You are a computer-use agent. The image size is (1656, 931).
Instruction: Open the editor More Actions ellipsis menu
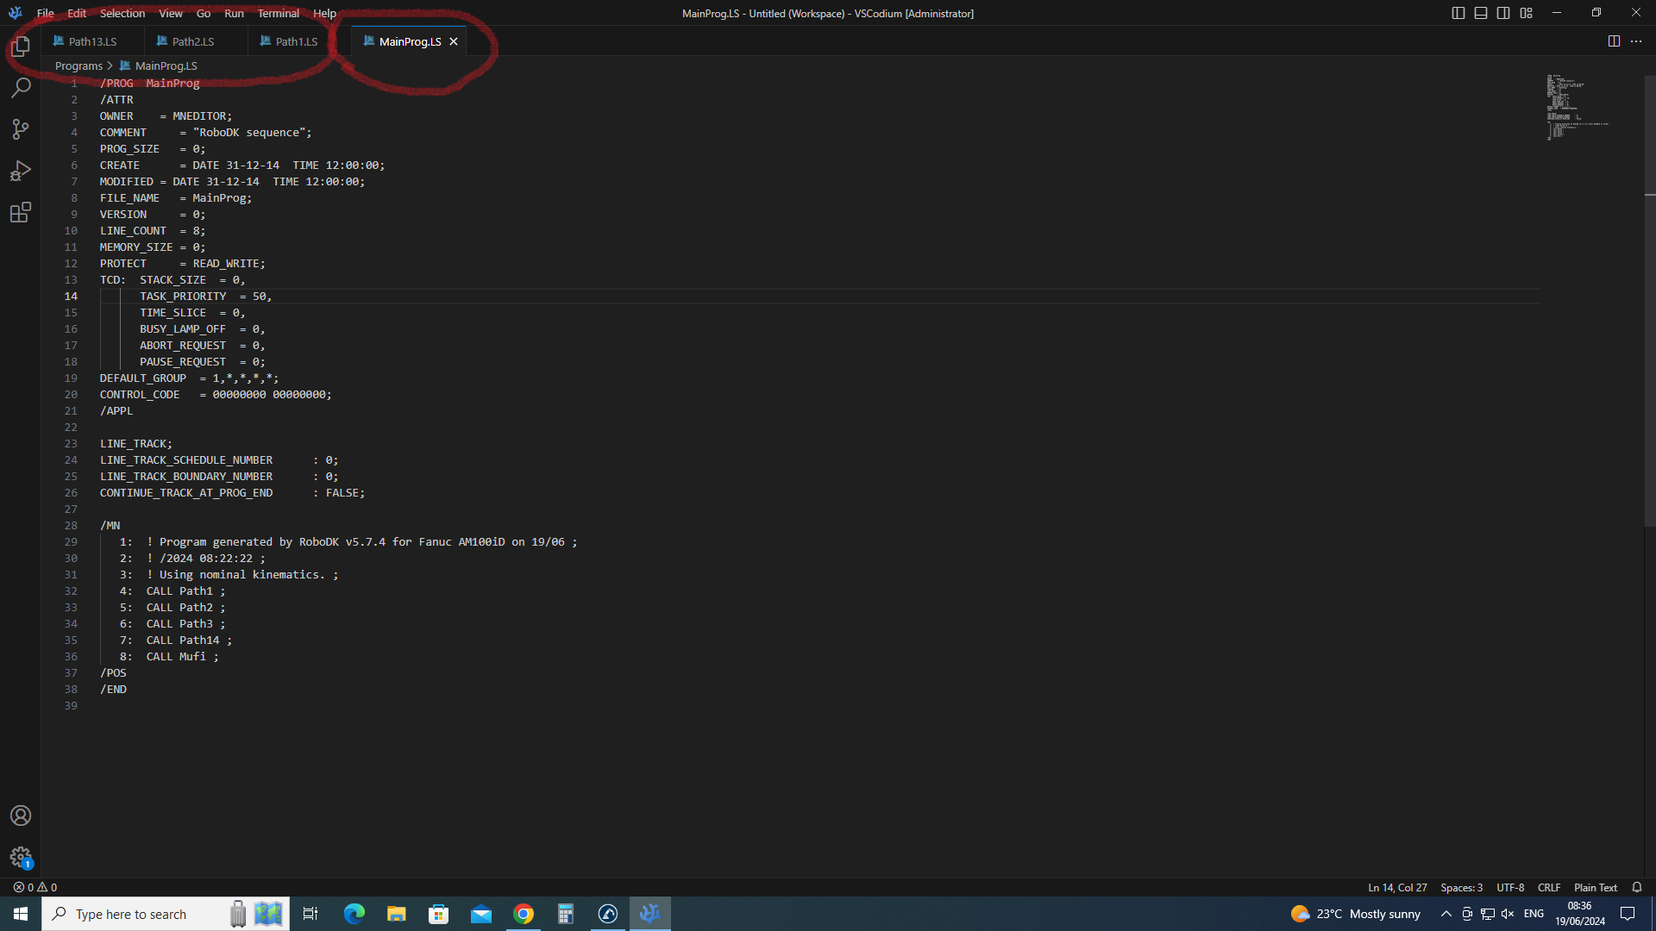(x=1636, y=41)
